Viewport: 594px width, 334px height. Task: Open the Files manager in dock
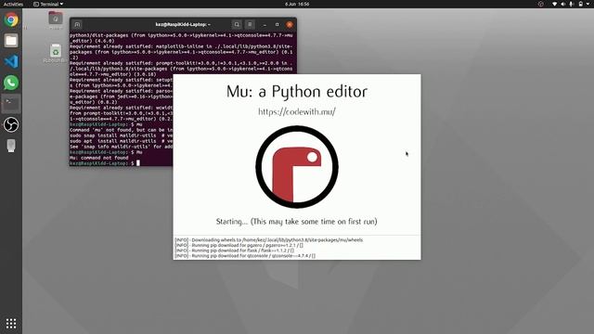pos(11,41)
